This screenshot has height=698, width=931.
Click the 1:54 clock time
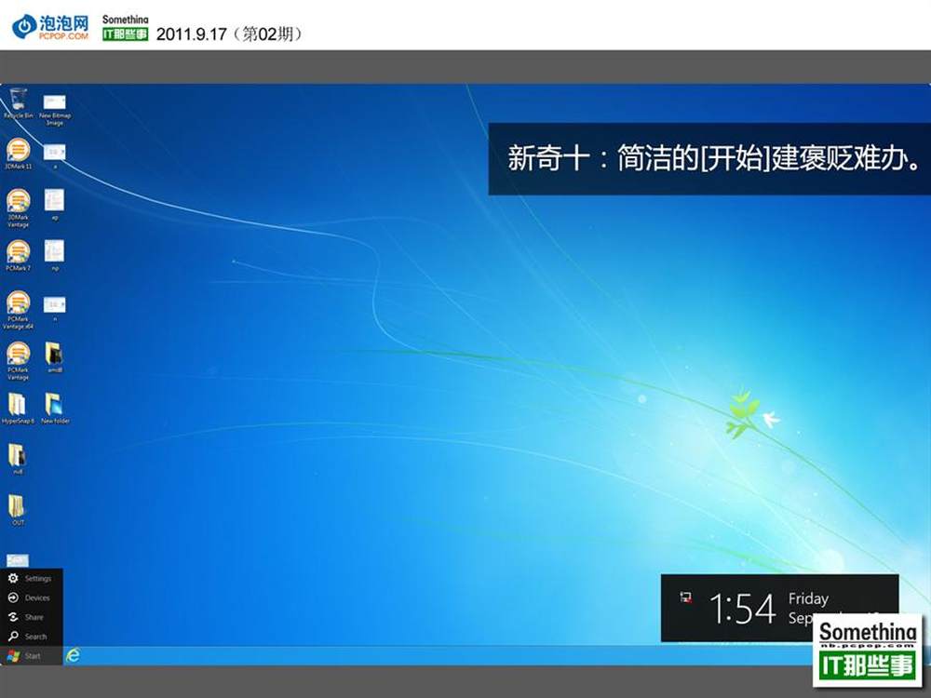pos(742,609)
